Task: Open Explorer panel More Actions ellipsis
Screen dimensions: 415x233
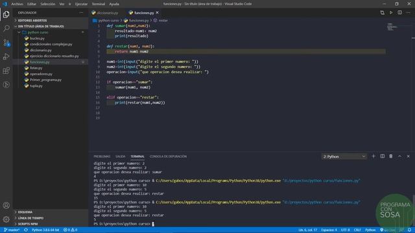Action: [81, 13]
